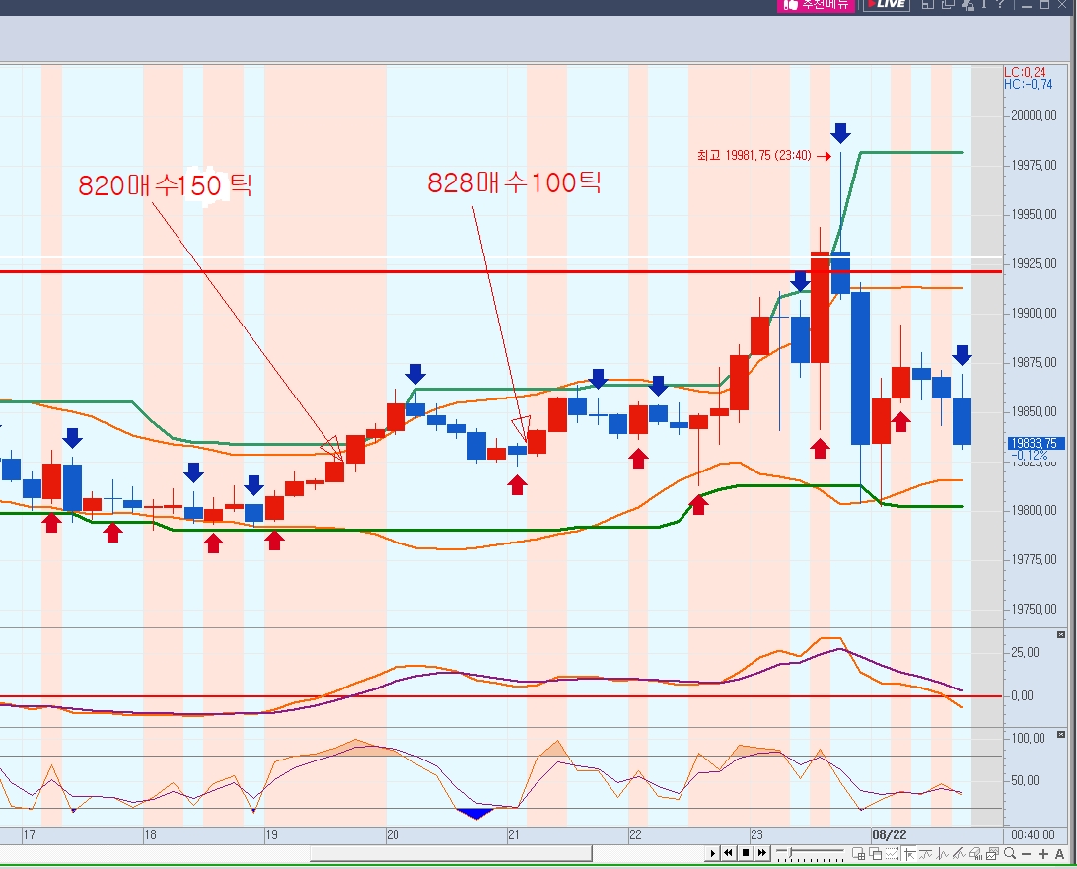Click the time axis label 20
The width and height of the screenshot is (1077, 869).
[393, 834]
